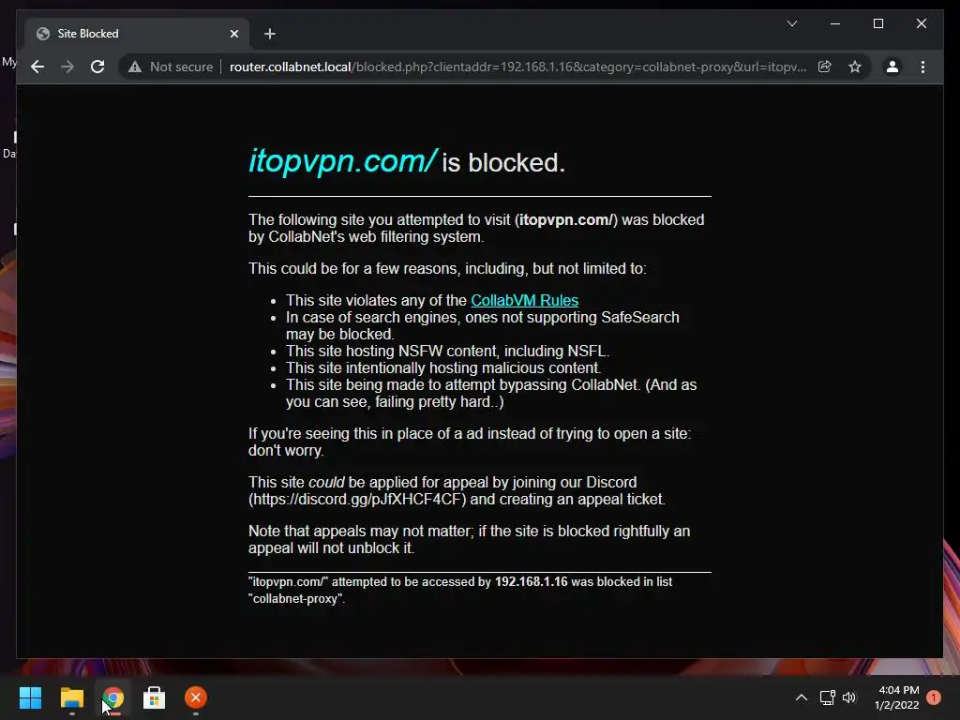This screenshot has height=720, width=960.
Task: Expand the tab search dropdown arrow
Action: click(x=792, y=23)
